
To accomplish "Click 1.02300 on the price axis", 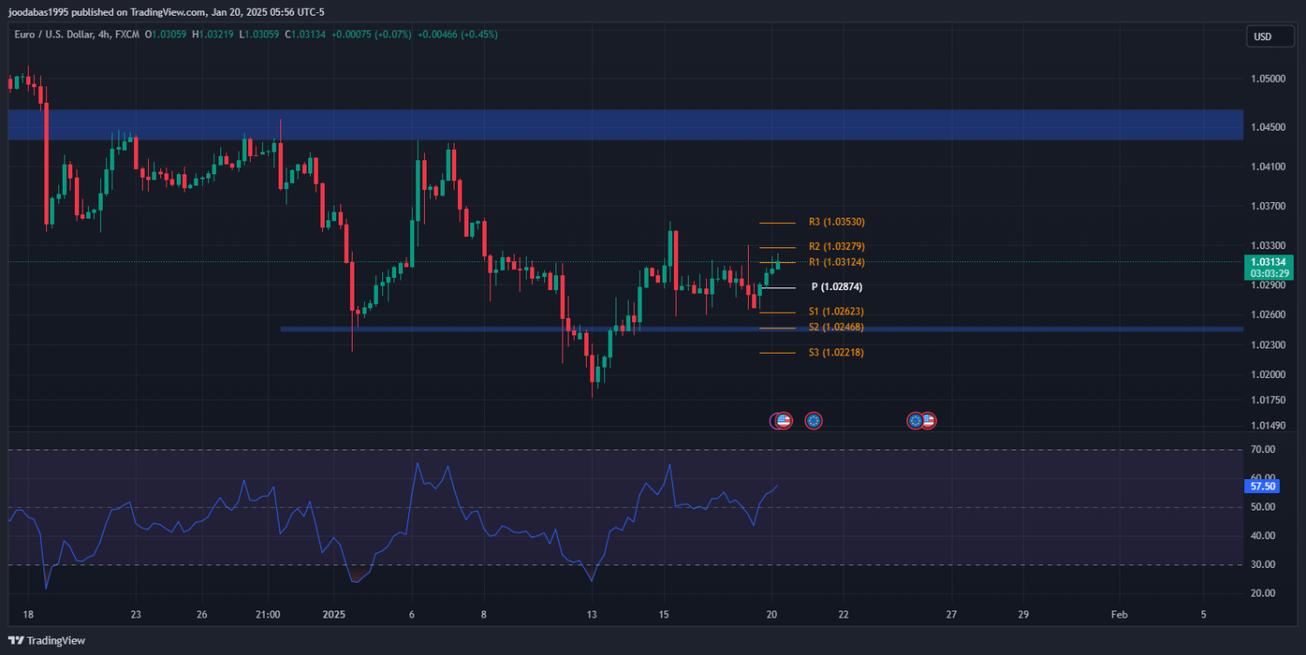I will [1268, 345].
